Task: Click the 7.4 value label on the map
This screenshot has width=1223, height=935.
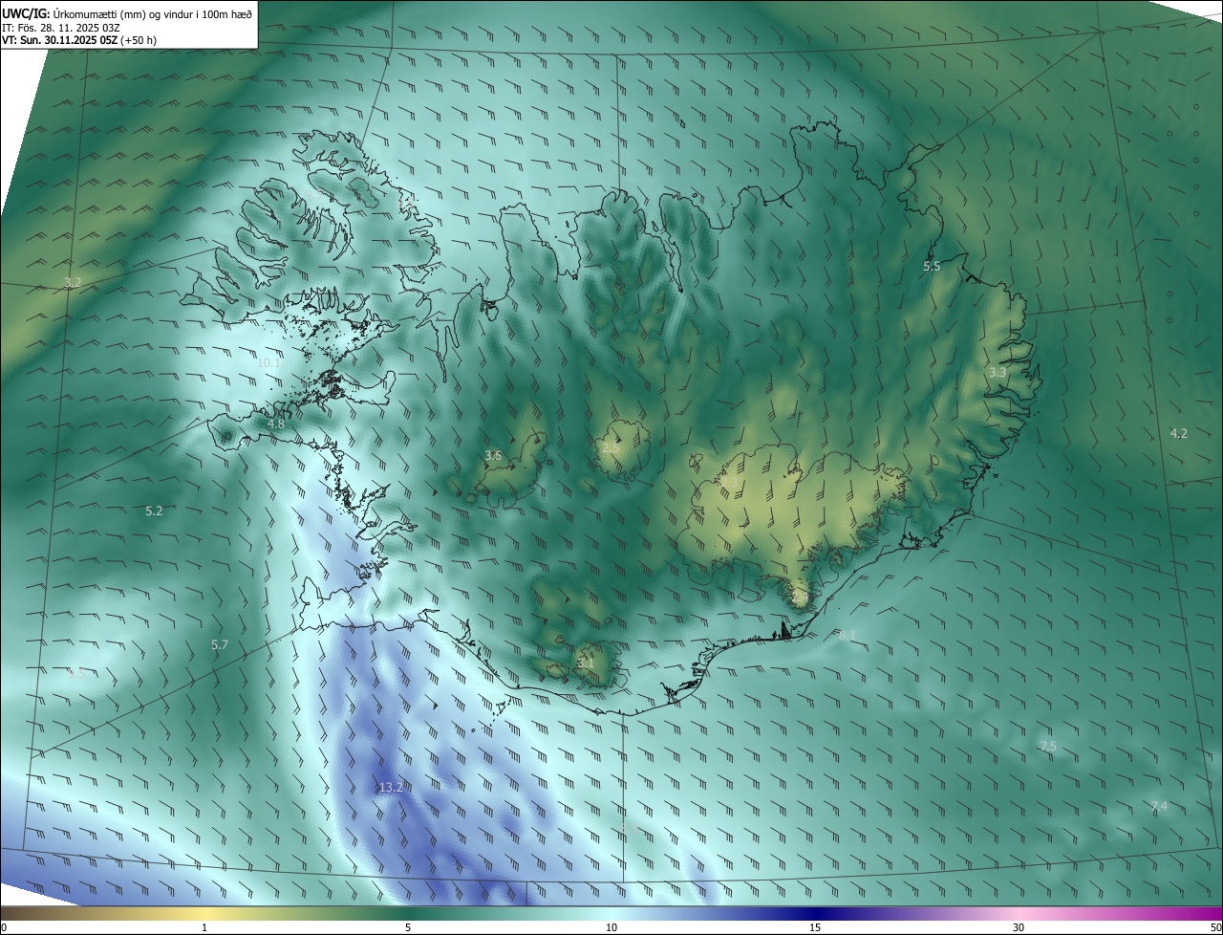Action: click(1159, 807)
